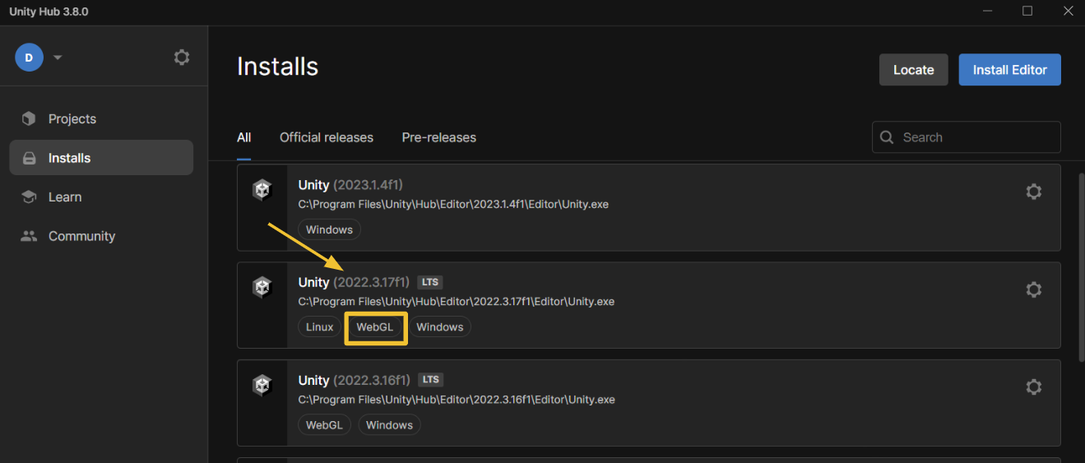This screenshot has width=1085, height=463.
Task: Click Windows tag under Unity 2023.1.4f1
Action: click(329, 229)
